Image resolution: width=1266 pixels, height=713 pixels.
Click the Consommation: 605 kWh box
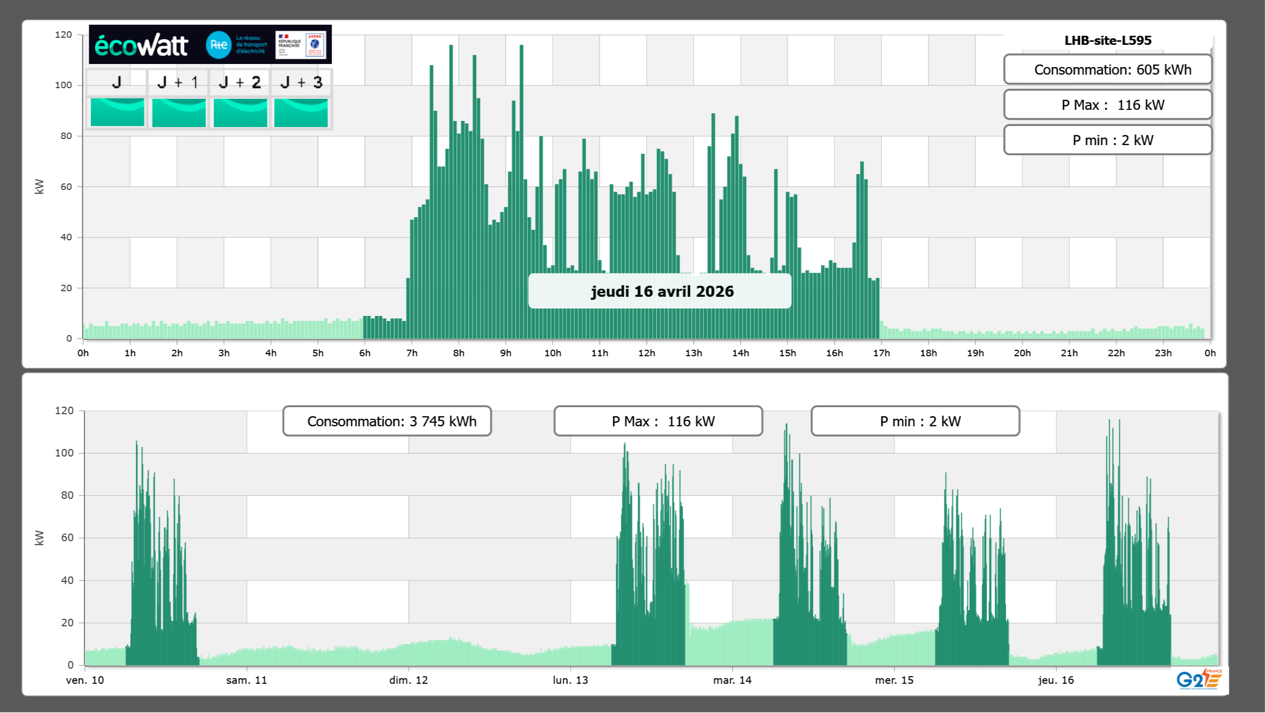point(1107,70)
